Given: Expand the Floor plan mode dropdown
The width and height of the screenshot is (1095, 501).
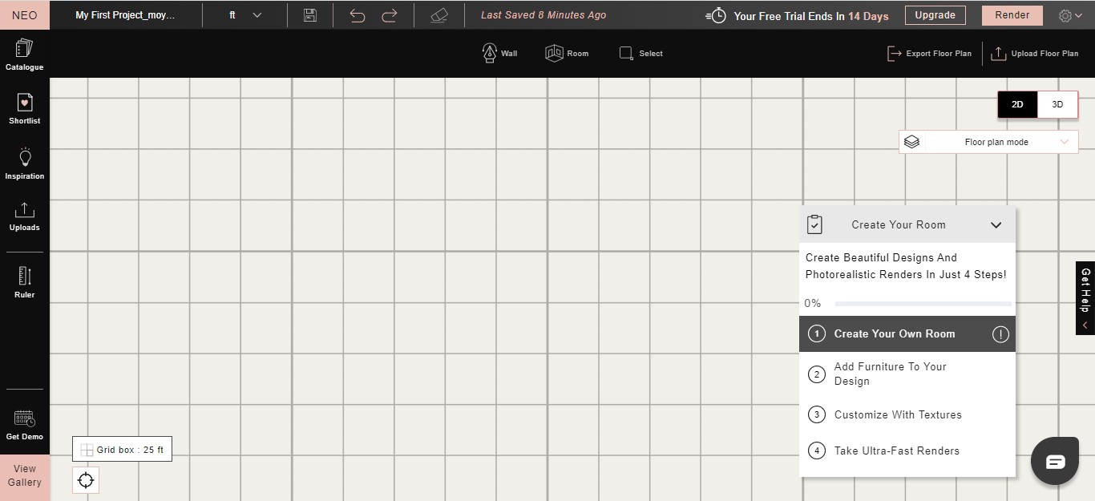Looking at the screenshot, I should (x=988, y=142).
